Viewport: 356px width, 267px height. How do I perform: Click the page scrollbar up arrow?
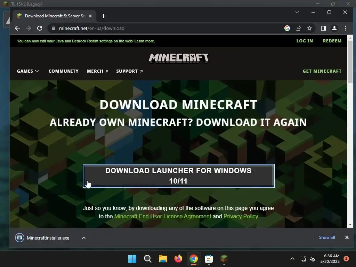(x=350, y=38)
